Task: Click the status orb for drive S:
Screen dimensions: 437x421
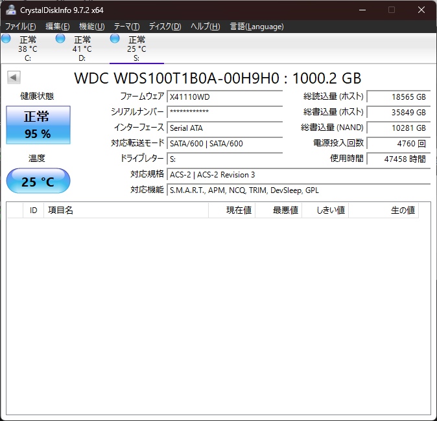Action: pos(115,39)
